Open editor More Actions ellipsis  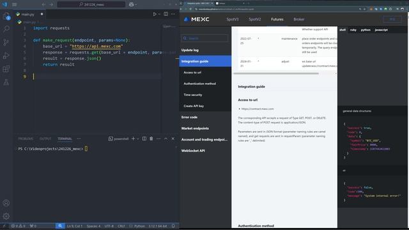pos(173,14)
